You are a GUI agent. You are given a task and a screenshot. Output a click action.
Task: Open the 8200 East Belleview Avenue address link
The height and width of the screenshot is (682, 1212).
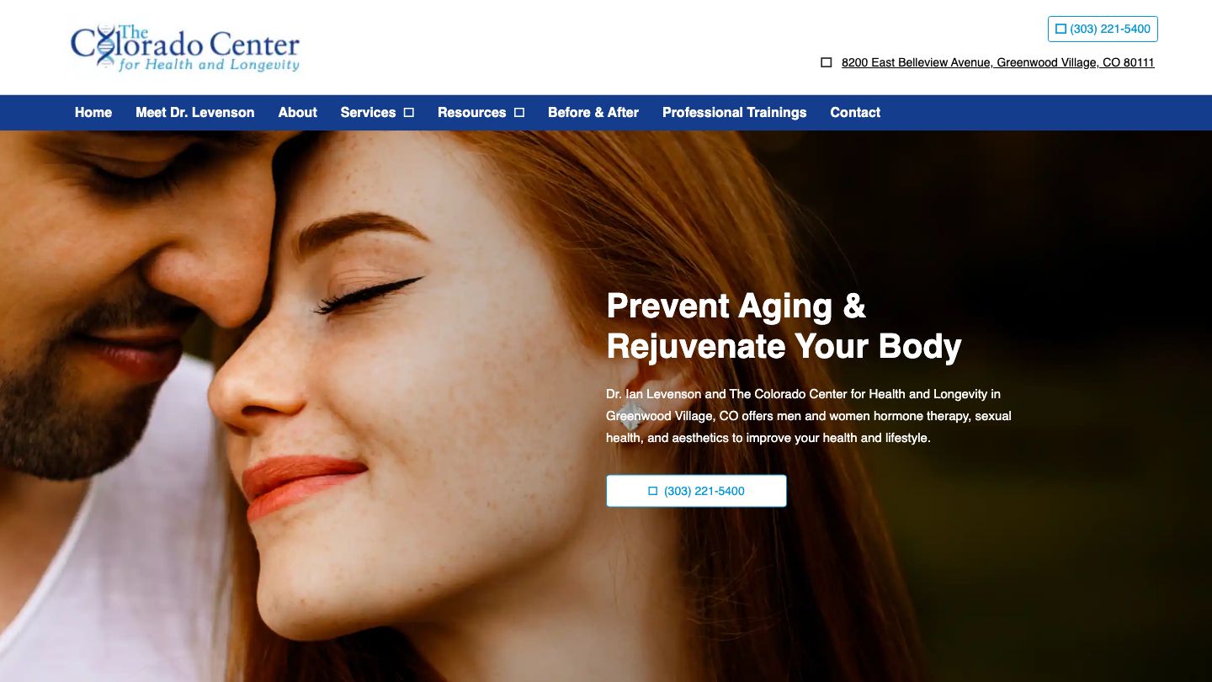point(998,62)
